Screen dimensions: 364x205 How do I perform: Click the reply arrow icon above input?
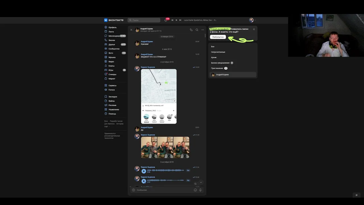point(195,184)
